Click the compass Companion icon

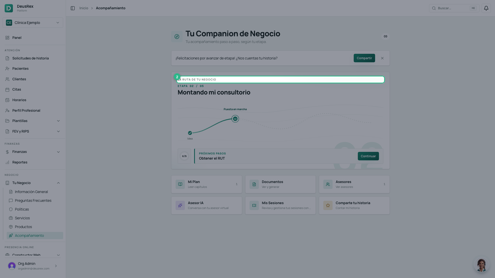tap(177, 37)
